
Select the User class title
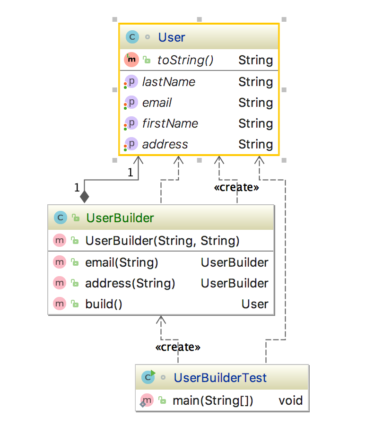171,37
